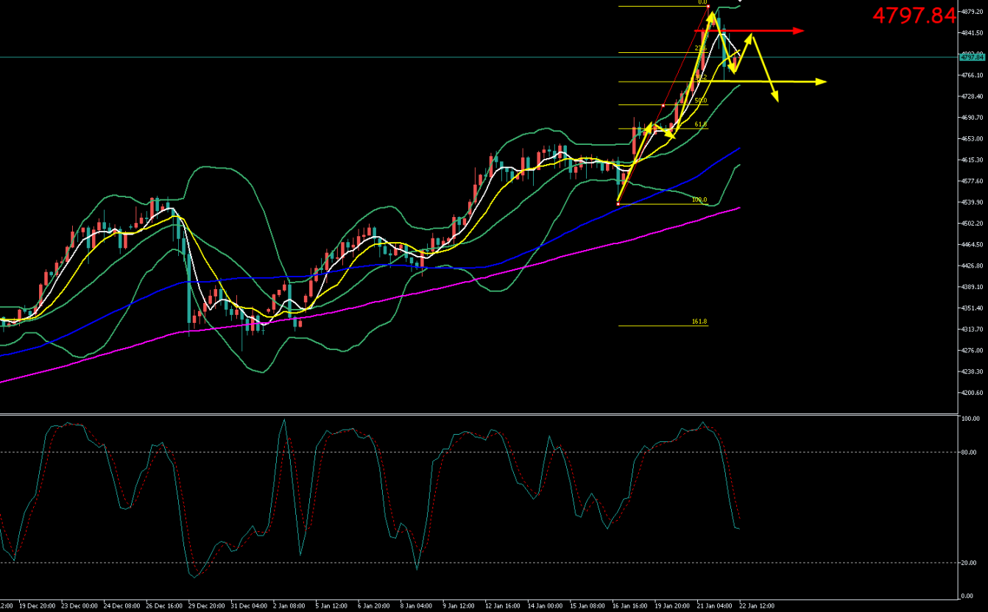Click the yellow horizontal arrow's arrowhead
988x612 pixels.
pos(822,82)
